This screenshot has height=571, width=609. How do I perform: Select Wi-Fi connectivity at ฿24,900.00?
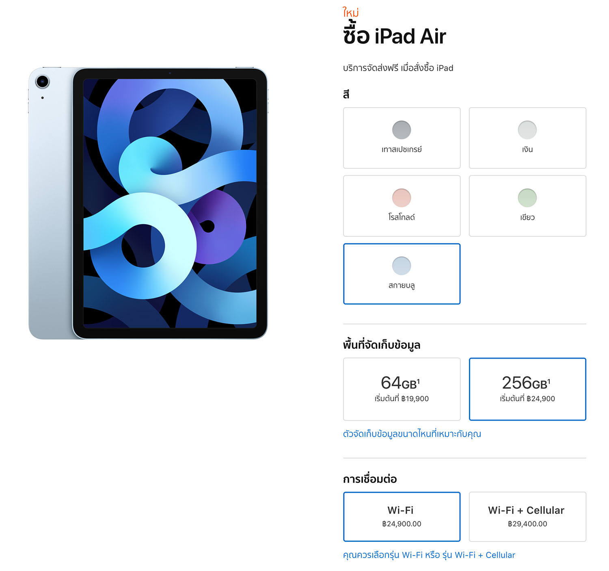tap(402, 517)
